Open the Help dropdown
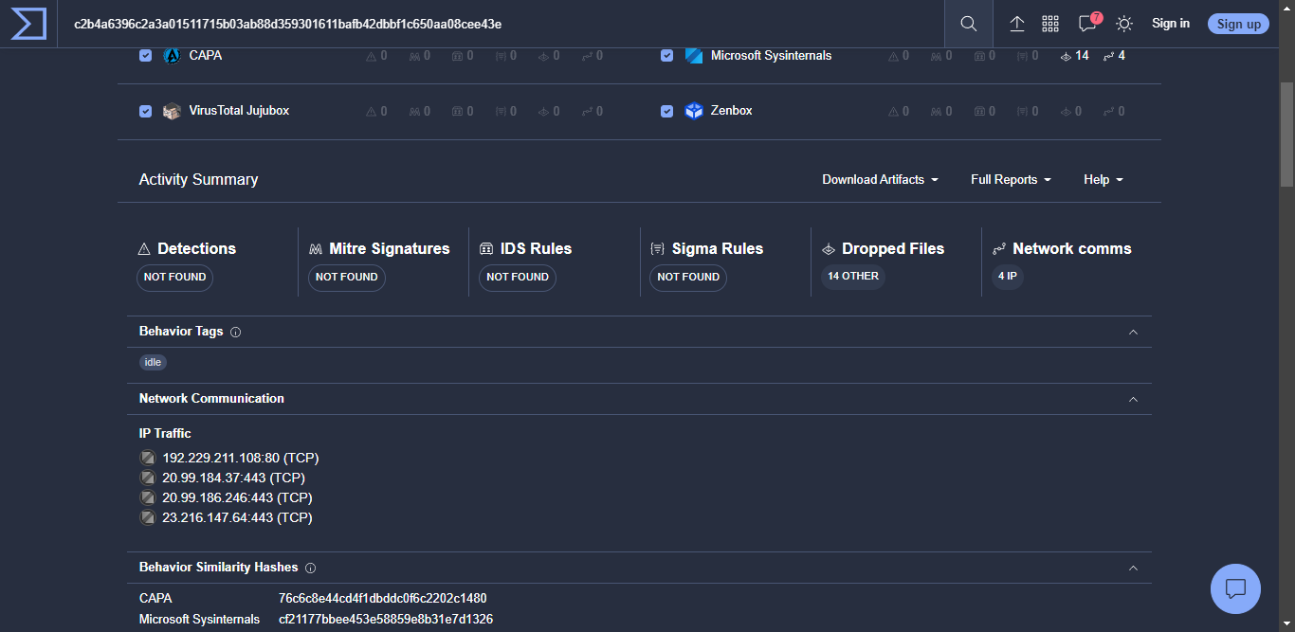 tap(1103, 180)
